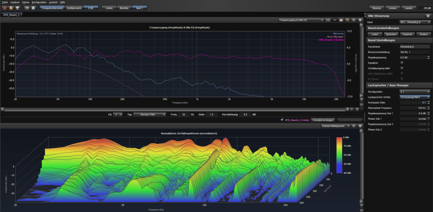Open the Wasserfalldiagramm view dropdown
433x212 pixels.
pos(335,126)
